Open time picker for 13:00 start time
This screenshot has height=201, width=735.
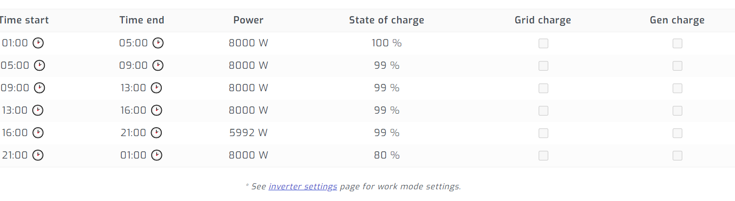(38, 110)
